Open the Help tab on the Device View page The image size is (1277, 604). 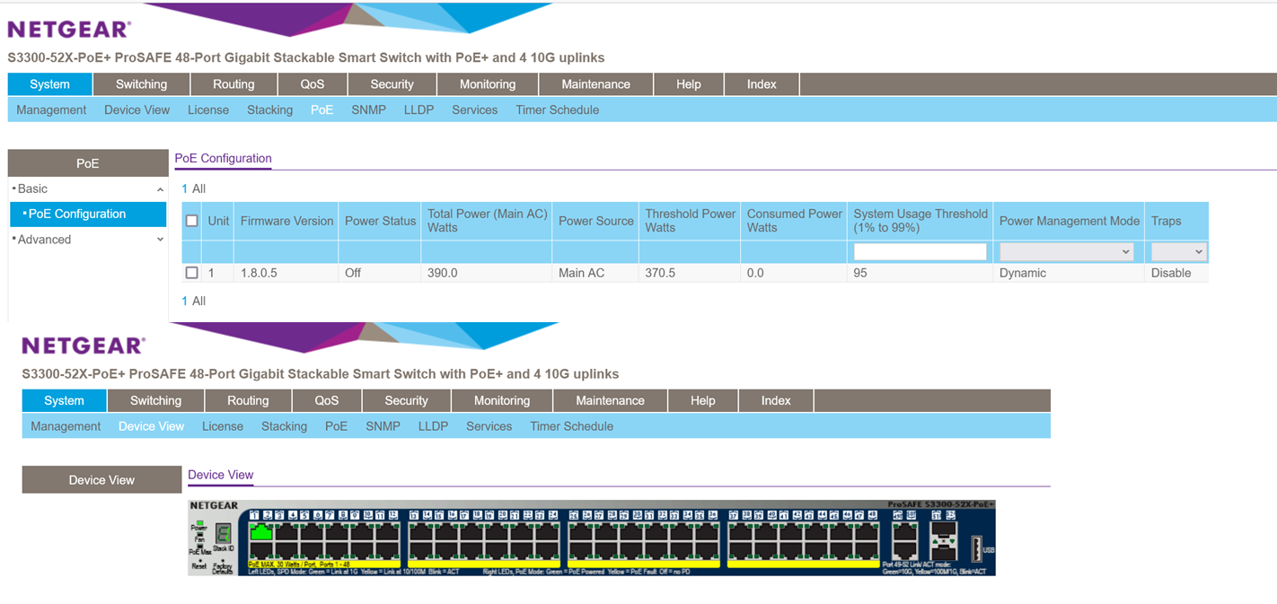point(703,400)
